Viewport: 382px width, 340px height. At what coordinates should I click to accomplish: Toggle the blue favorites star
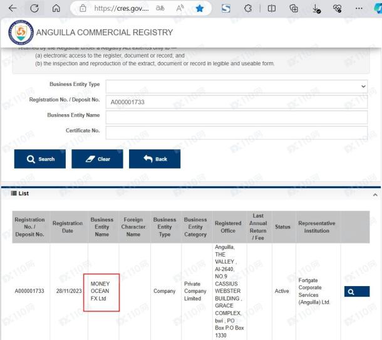[200, 9]
